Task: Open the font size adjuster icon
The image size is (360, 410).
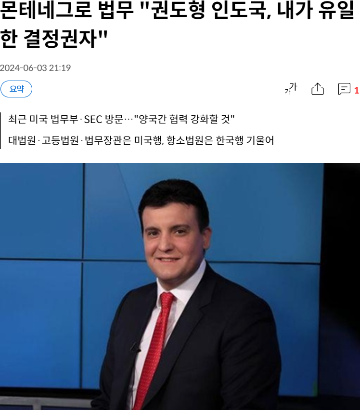Action: click(291, 88)
